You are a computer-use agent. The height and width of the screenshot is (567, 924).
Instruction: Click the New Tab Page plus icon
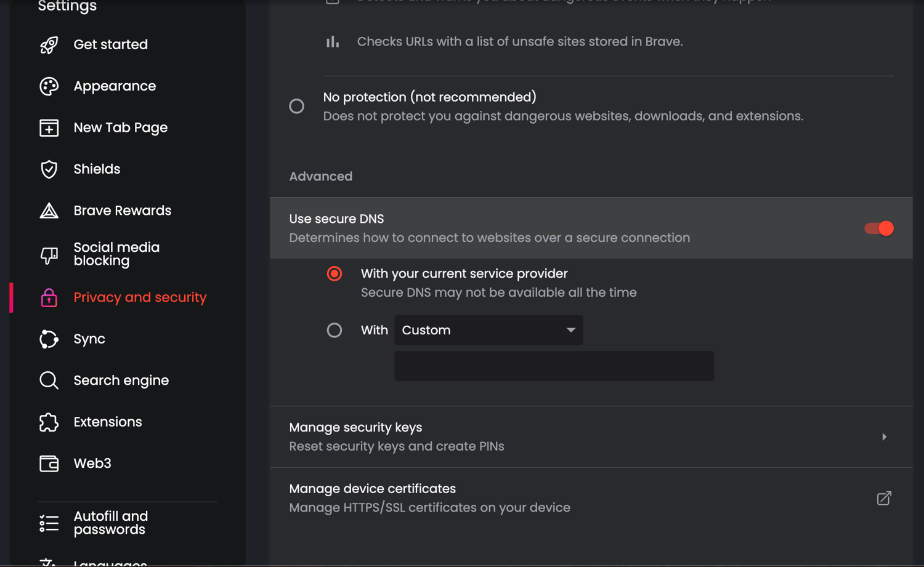coord(49,127)
